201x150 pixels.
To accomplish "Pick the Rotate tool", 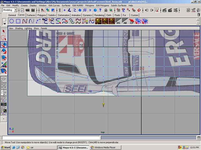I will pyautogui.click(x=4, y=51).
